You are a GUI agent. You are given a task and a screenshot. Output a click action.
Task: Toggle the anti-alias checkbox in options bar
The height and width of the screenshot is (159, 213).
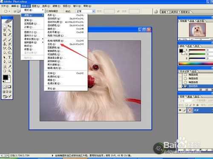click(x=47, y=11)
